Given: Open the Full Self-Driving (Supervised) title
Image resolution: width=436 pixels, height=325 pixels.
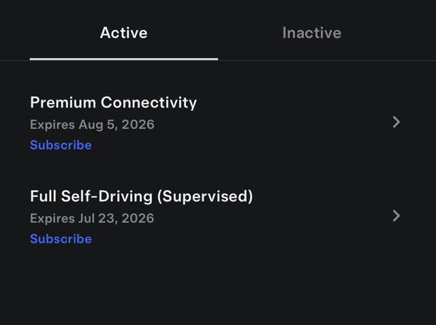Looking at the screenshot, I should click(141, 196).
